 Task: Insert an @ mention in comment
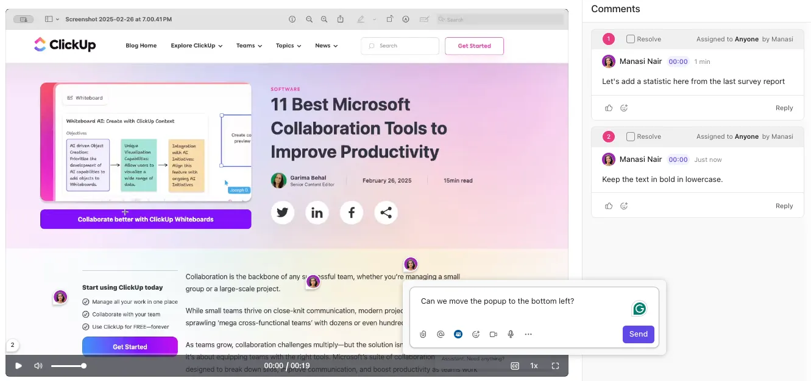441,334
